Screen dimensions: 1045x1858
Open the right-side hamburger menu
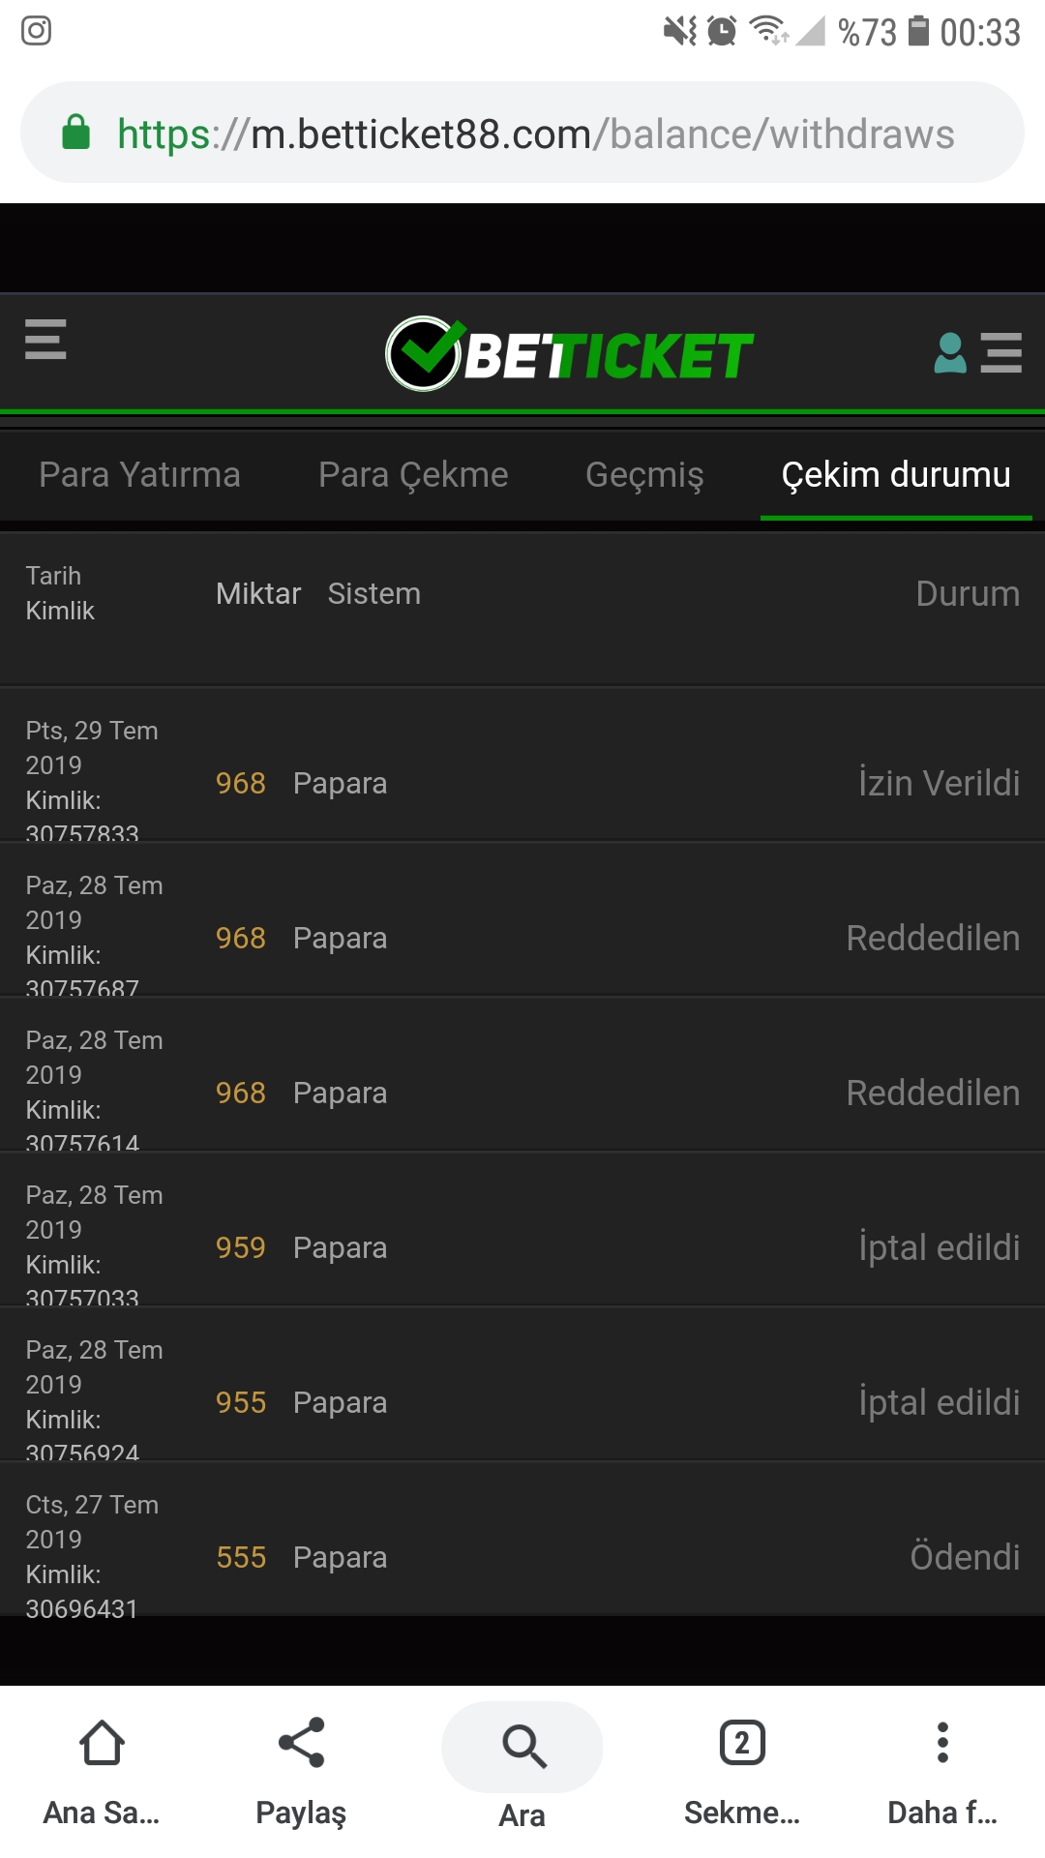pyautogui.click(x=1001, y=353)
